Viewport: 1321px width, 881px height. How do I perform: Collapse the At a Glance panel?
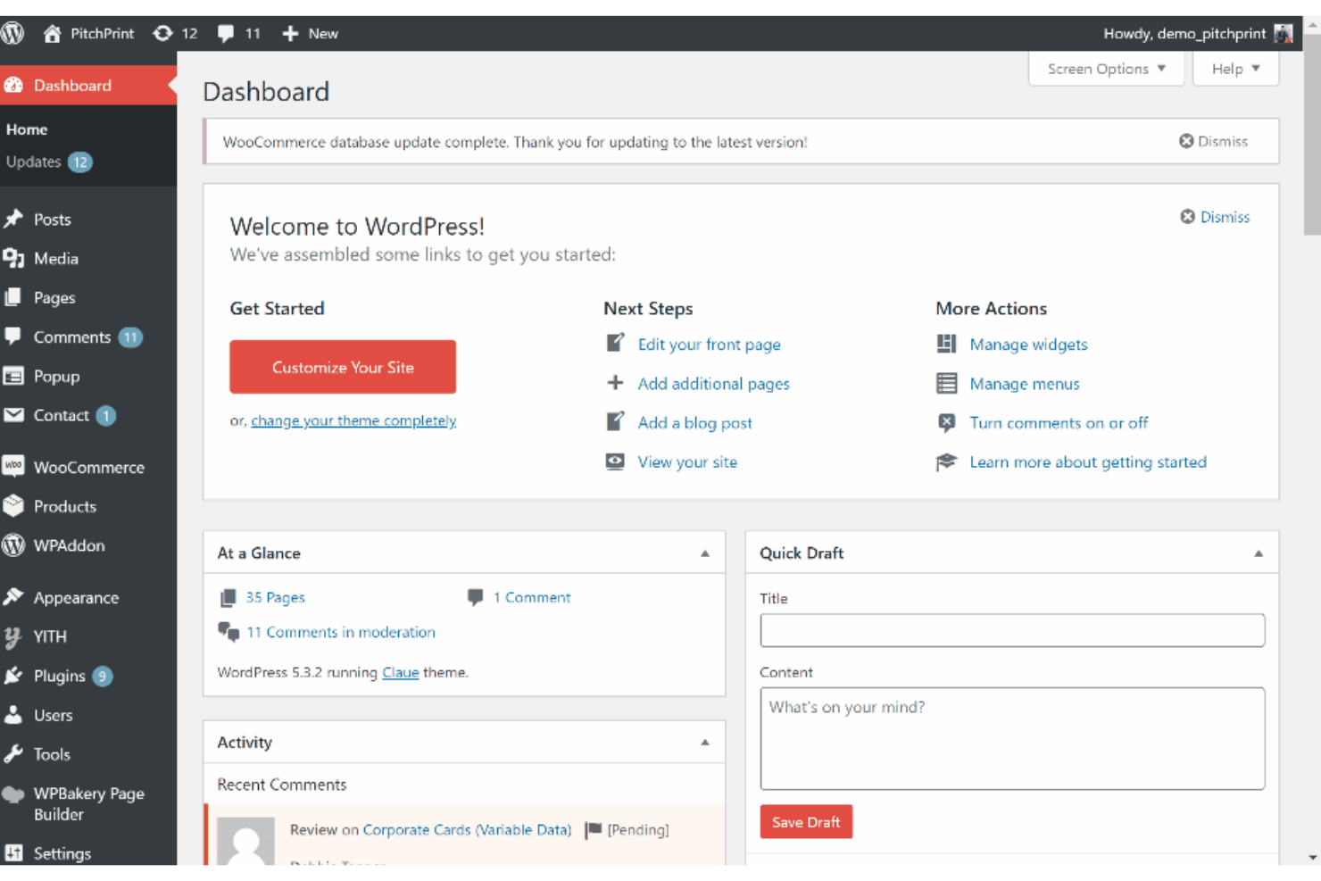tap(705, 553)
